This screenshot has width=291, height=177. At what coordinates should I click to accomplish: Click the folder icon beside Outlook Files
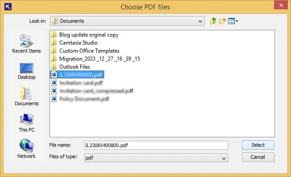pyautogui.click(x=54, y=67)
